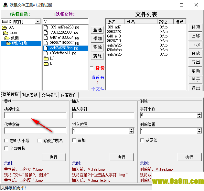
Task: Click 执行 in the 插入 section
Action: (x=122, y=157)
